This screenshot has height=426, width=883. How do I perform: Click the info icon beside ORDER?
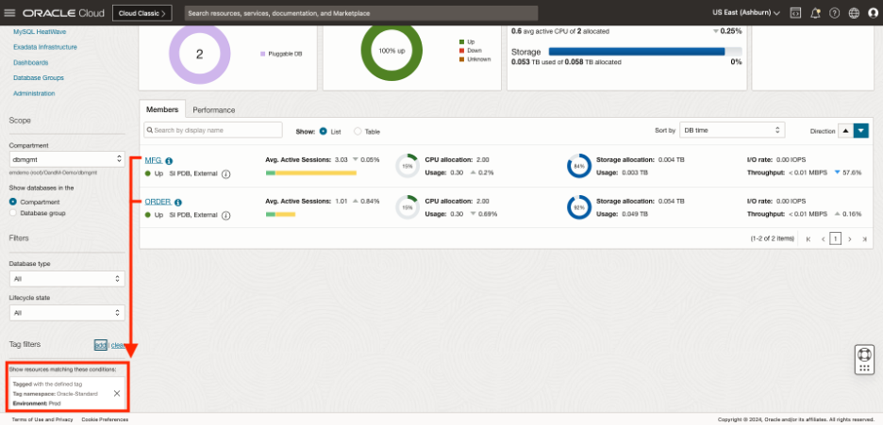[178, 202]
